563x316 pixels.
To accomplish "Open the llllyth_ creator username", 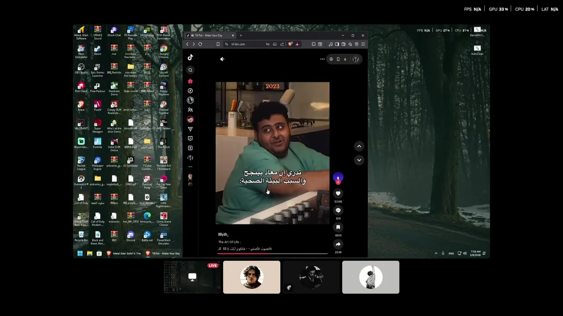I will click(223, 234).
